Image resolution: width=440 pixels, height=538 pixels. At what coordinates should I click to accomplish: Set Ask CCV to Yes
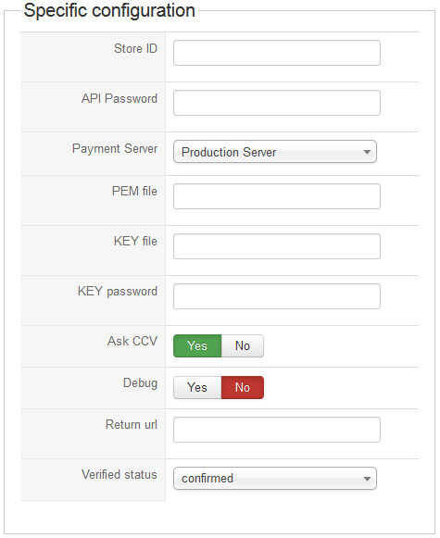(197, 346)
